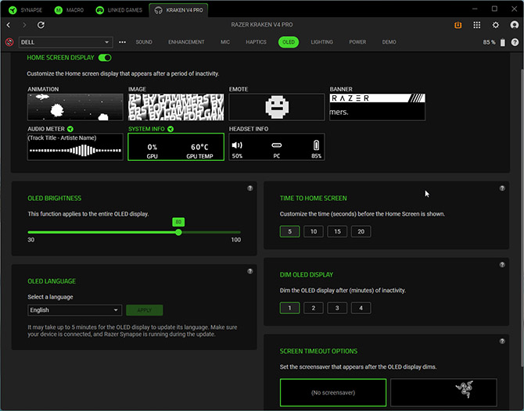
Task: Click the OLED brightness slider handle
Action: tap(178, 232)
